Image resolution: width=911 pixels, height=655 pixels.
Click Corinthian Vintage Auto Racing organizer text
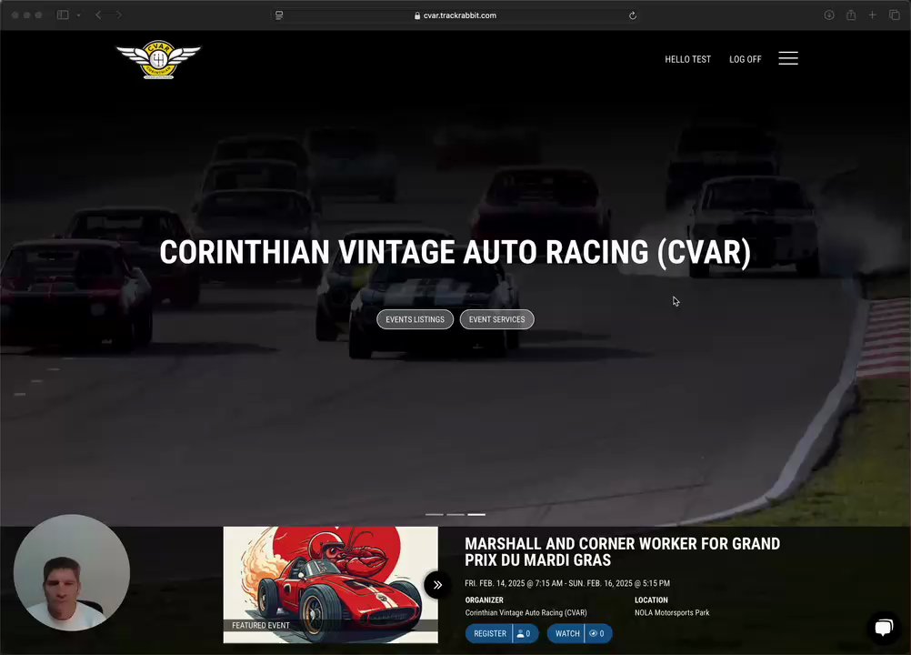click(526, 612)
